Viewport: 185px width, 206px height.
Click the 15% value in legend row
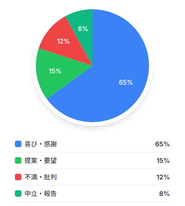(x=163, y=160)
